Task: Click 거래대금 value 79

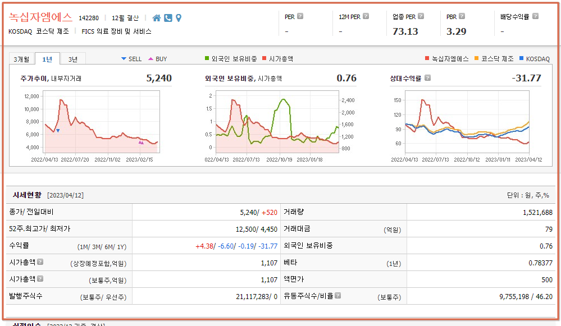Action: (x=549, y=229)
